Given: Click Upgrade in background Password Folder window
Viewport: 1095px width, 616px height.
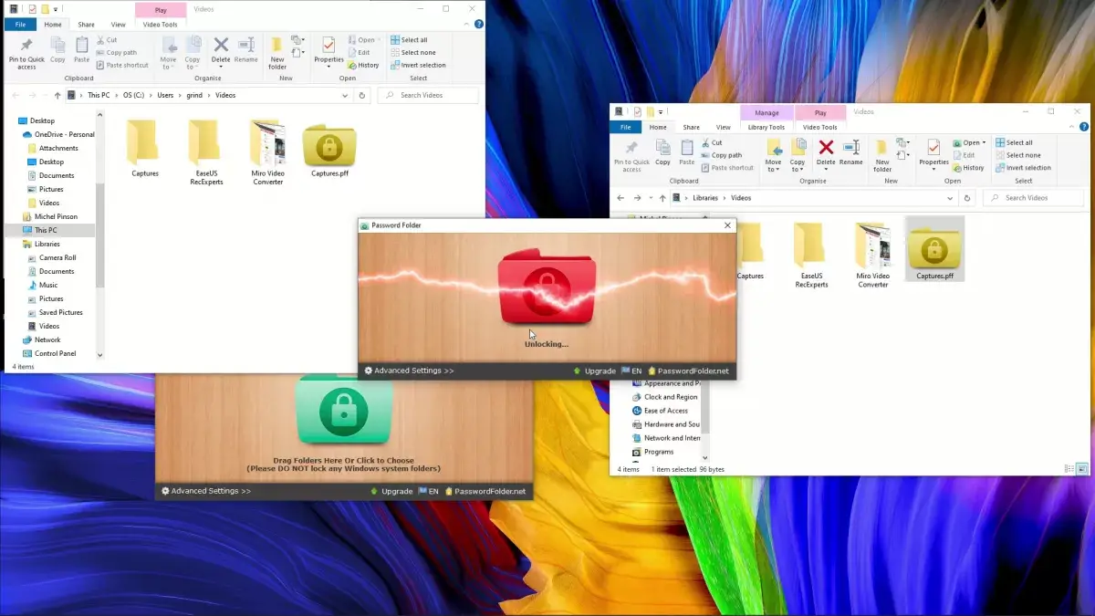Looking at the screenshot, I should click(x=391, y=491).
